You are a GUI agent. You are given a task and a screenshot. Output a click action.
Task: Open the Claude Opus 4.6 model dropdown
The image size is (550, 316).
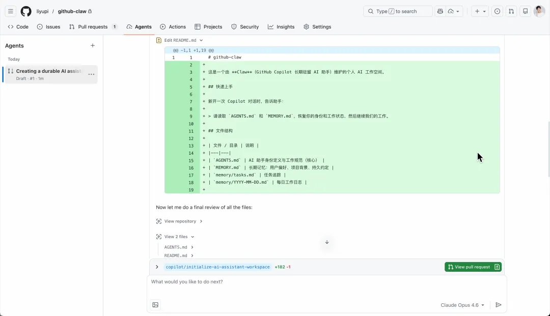(462, 305)
